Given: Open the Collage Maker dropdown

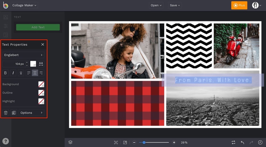Looking at the screenshot, I should tap(24, 5).
